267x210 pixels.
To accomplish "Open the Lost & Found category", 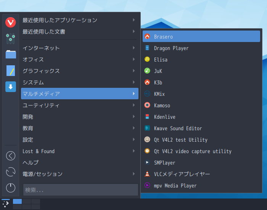I will 80,151.
